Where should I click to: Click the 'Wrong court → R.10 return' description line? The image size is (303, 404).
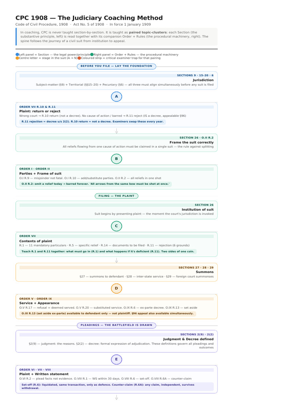click(x=103, y=116)
